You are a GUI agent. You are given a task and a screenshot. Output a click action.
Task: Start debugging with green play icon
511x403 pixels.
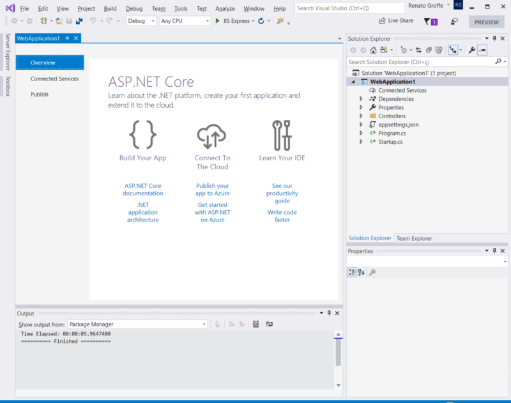point(217,21)
